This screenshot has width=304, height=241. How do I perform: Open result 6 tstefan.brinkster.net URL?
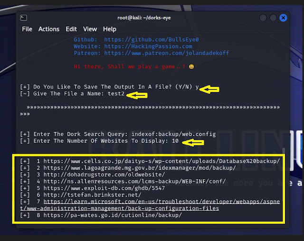[92, 195]
